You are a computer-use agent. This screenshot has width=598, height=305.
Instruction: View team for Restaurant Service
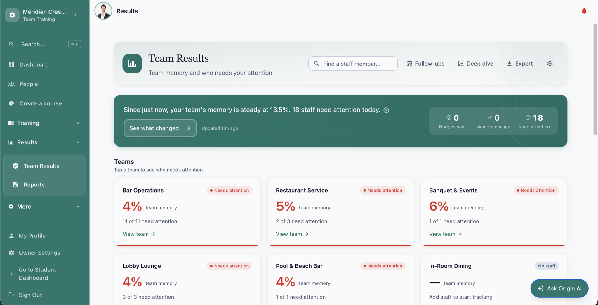tap(292, 234)
